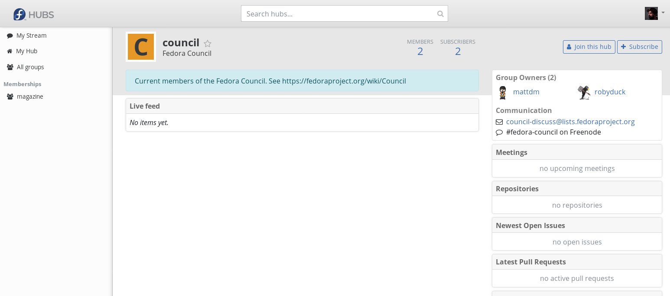Click the Members count 2
670x296 pixels.
[x=420, y=51]
